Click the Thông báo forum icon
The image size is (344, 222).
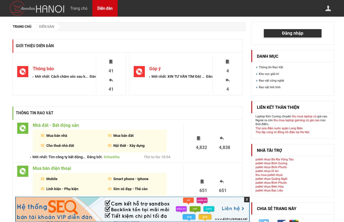[x=23, y=72]
